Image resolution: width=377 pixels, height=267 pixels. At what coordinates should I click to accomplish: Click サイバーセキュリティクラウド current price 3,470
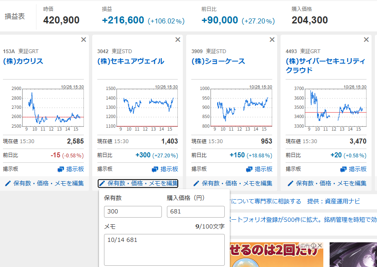pos(358,141)
